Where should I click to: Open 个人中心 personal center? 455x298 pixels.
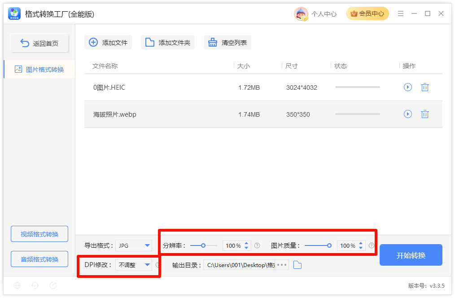click(x=324, y=14)
